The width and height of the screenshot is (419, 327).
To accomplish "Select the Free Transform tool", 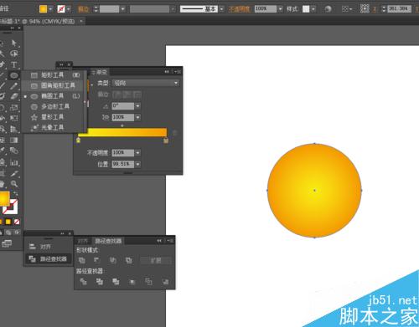I will [x=13, y=118].
